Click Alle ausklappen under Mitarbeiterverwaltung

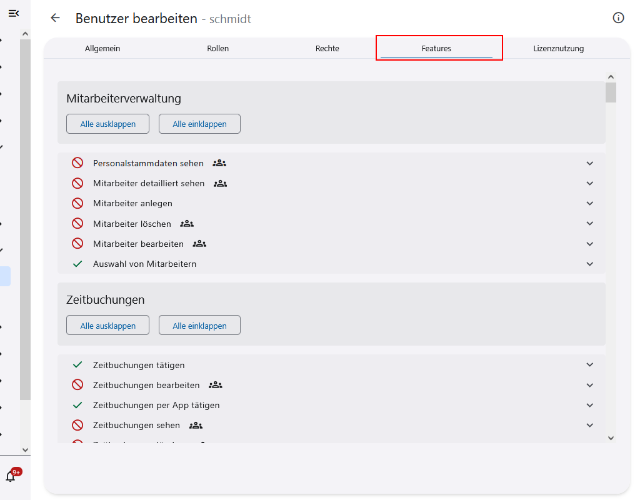coord(107,123)
